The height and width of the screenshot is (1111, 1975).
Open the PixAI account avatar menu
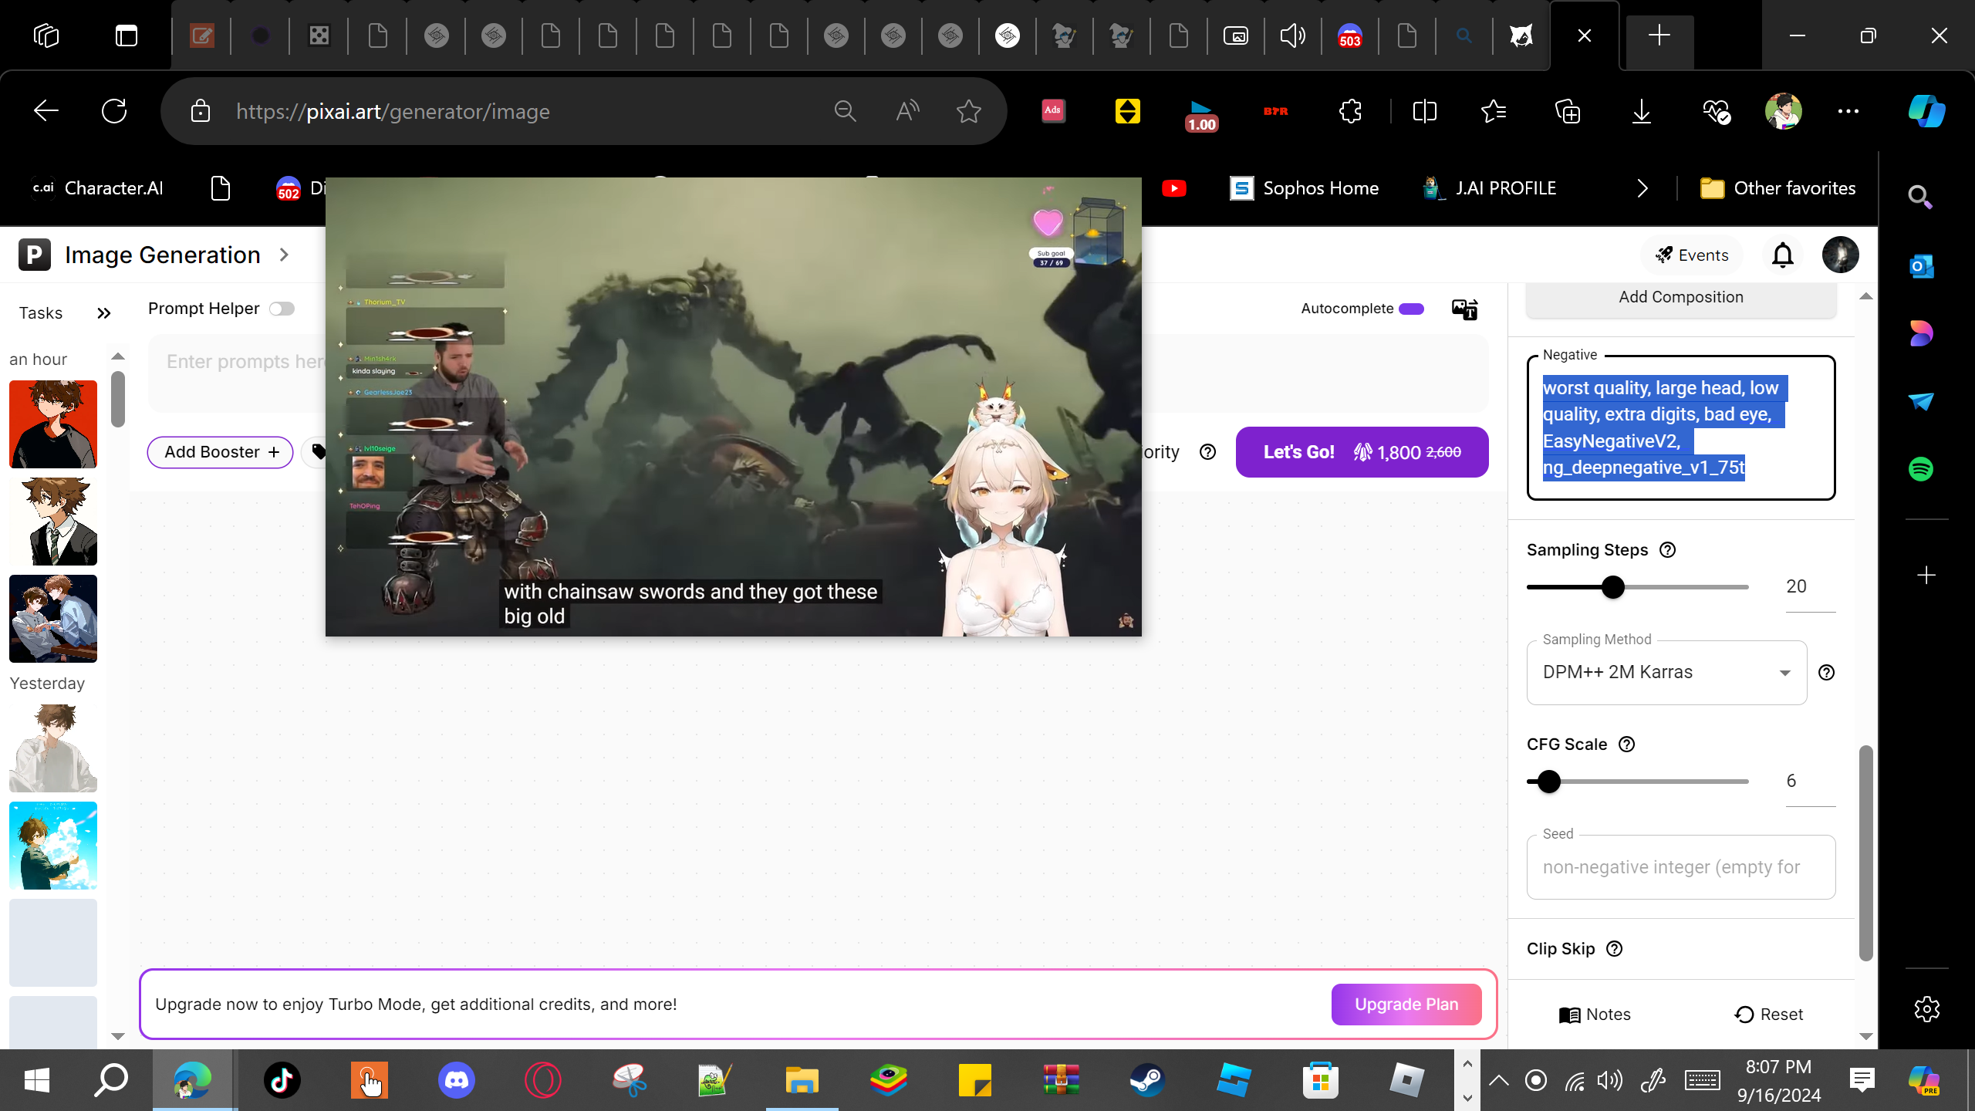pyautogui.click(x=1841, y=255)
